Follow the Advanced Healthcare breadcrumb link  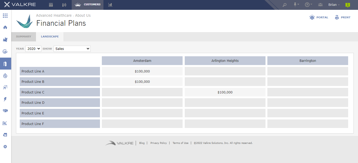pyautogui.click(x=54, y=15)
